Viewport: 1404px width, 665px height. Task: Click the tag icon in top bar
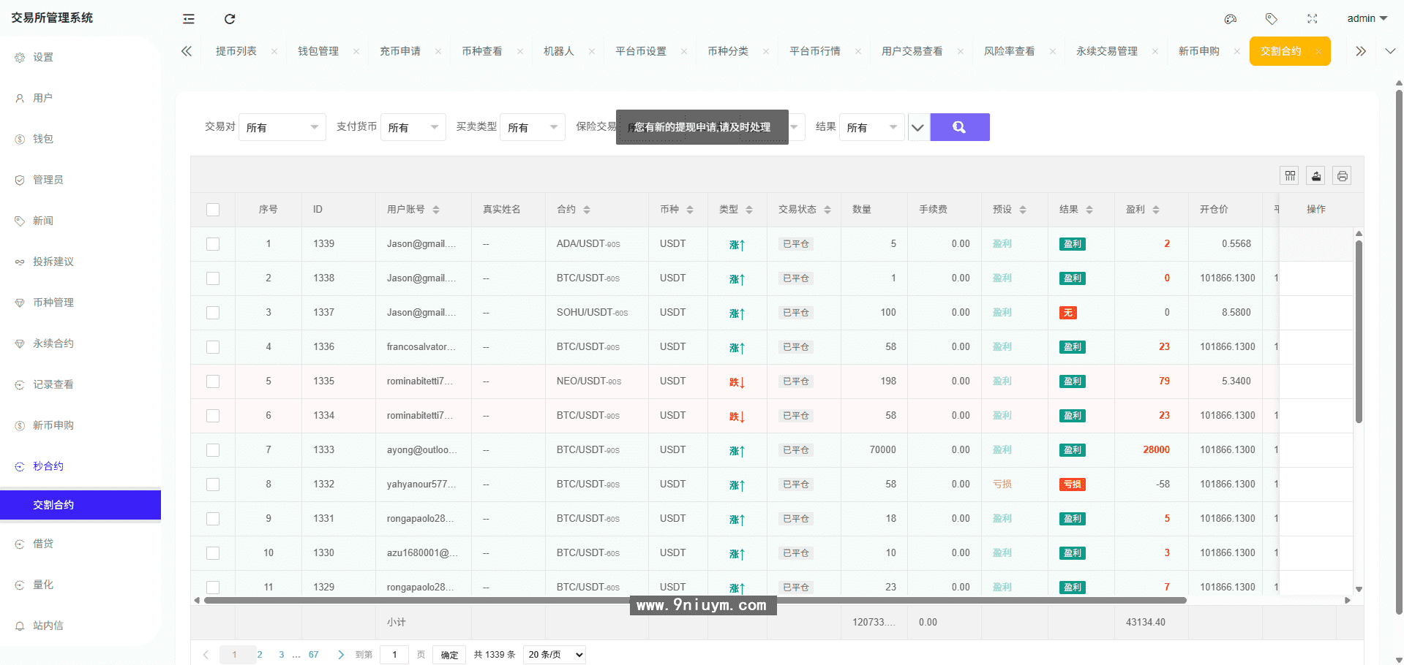click(x=1272, y=19)
